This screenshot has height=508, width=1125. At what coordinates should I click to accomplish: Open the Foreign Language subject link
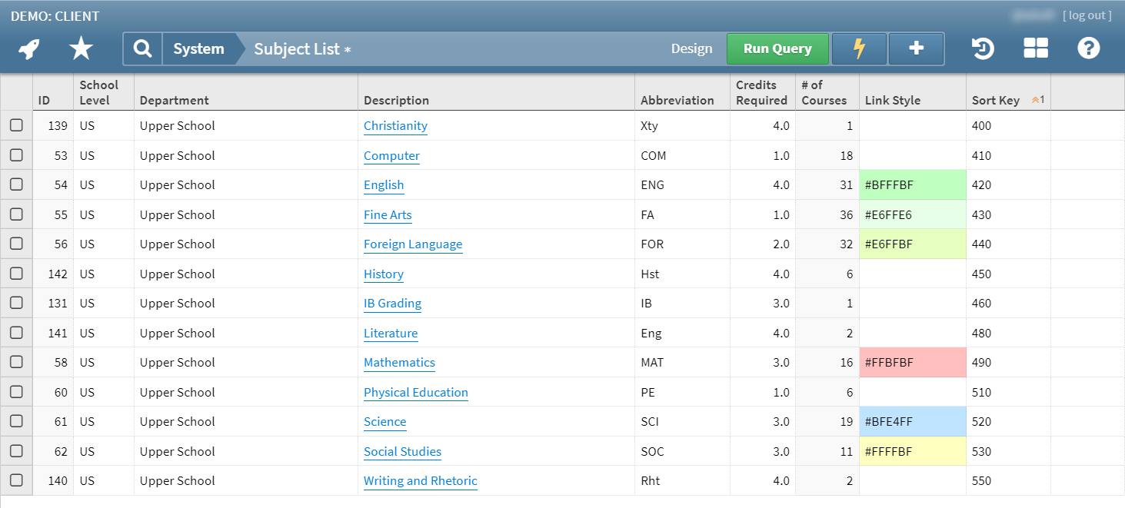(413, 244)
